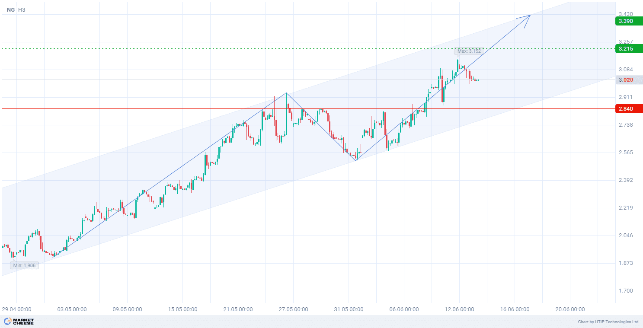Click the 2.219 price axis value
The image size is (643, 328).
pos(626,208)
